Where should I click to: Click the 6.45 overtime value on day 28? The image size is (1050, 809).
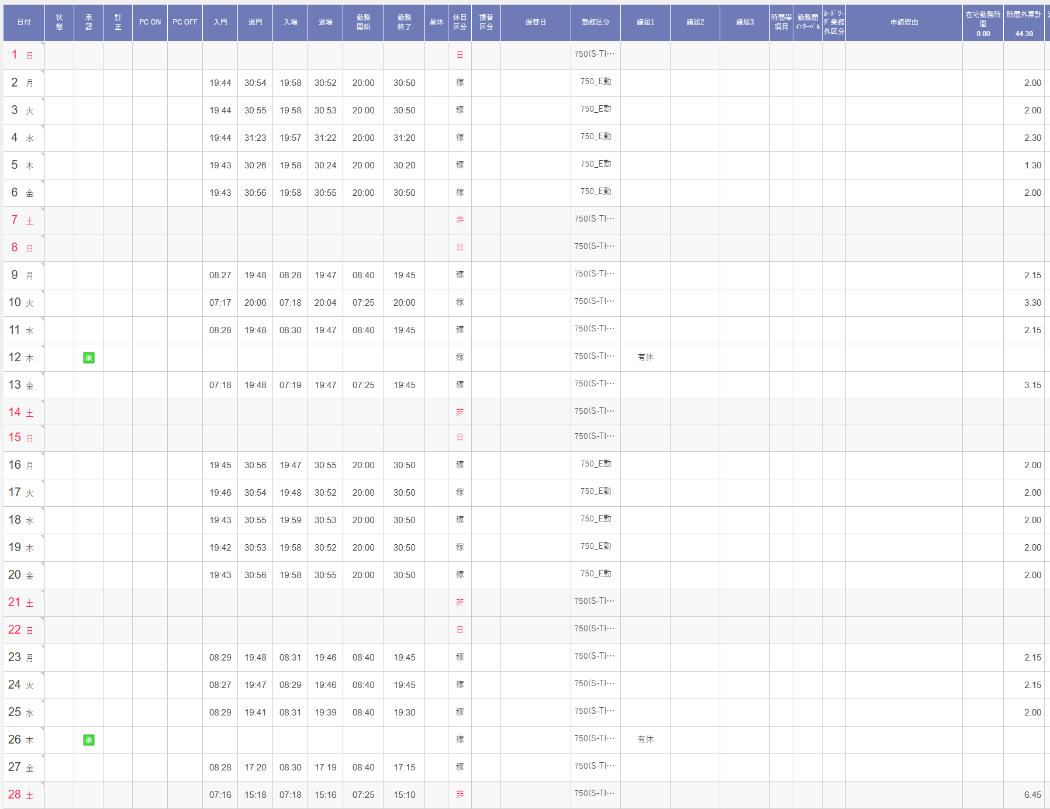pyautogui.click(x=1032, y=795)
